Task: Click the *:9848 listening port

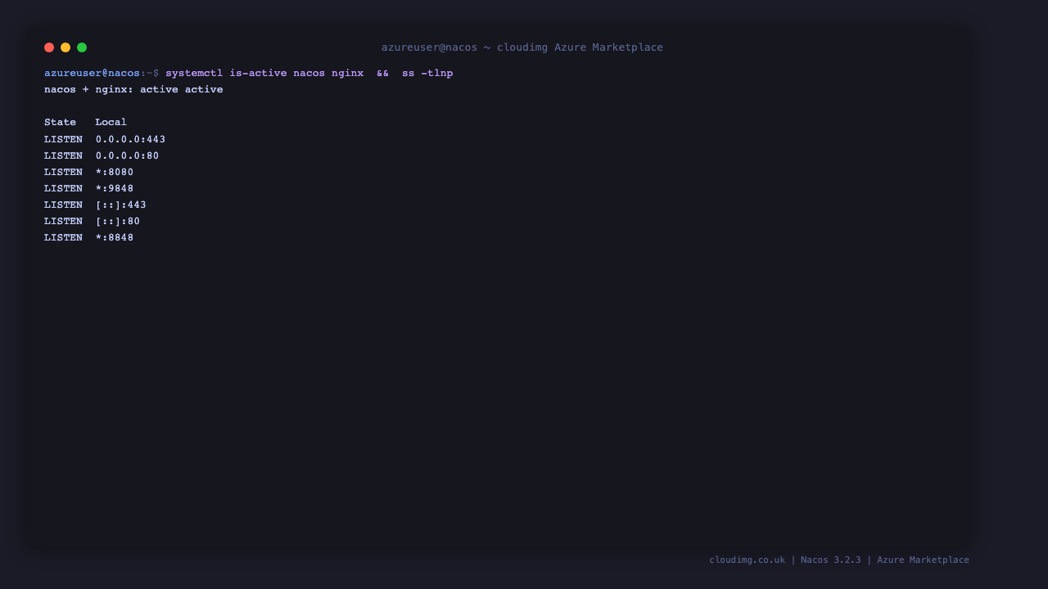Action: 115,189
